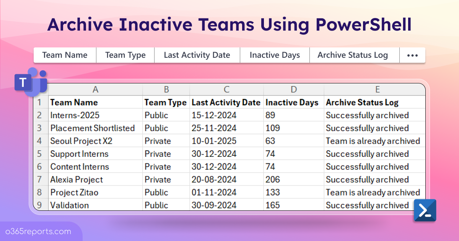
Task: Click Team Type cell for Interns-2025
Action: pyautogui.click(x=166, y=115)
